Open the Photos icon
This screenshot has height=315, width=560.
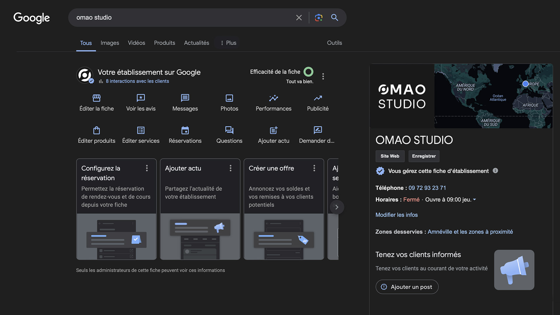click(x=229, y=98)
